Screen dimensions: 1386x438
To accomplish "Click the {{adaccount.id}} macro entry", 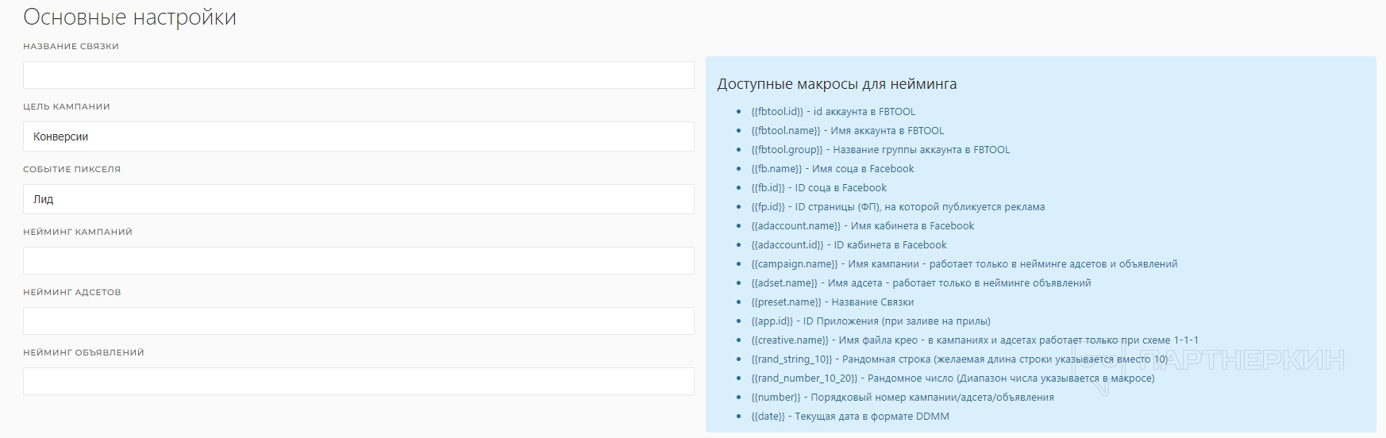I will [x=849, y=245].
